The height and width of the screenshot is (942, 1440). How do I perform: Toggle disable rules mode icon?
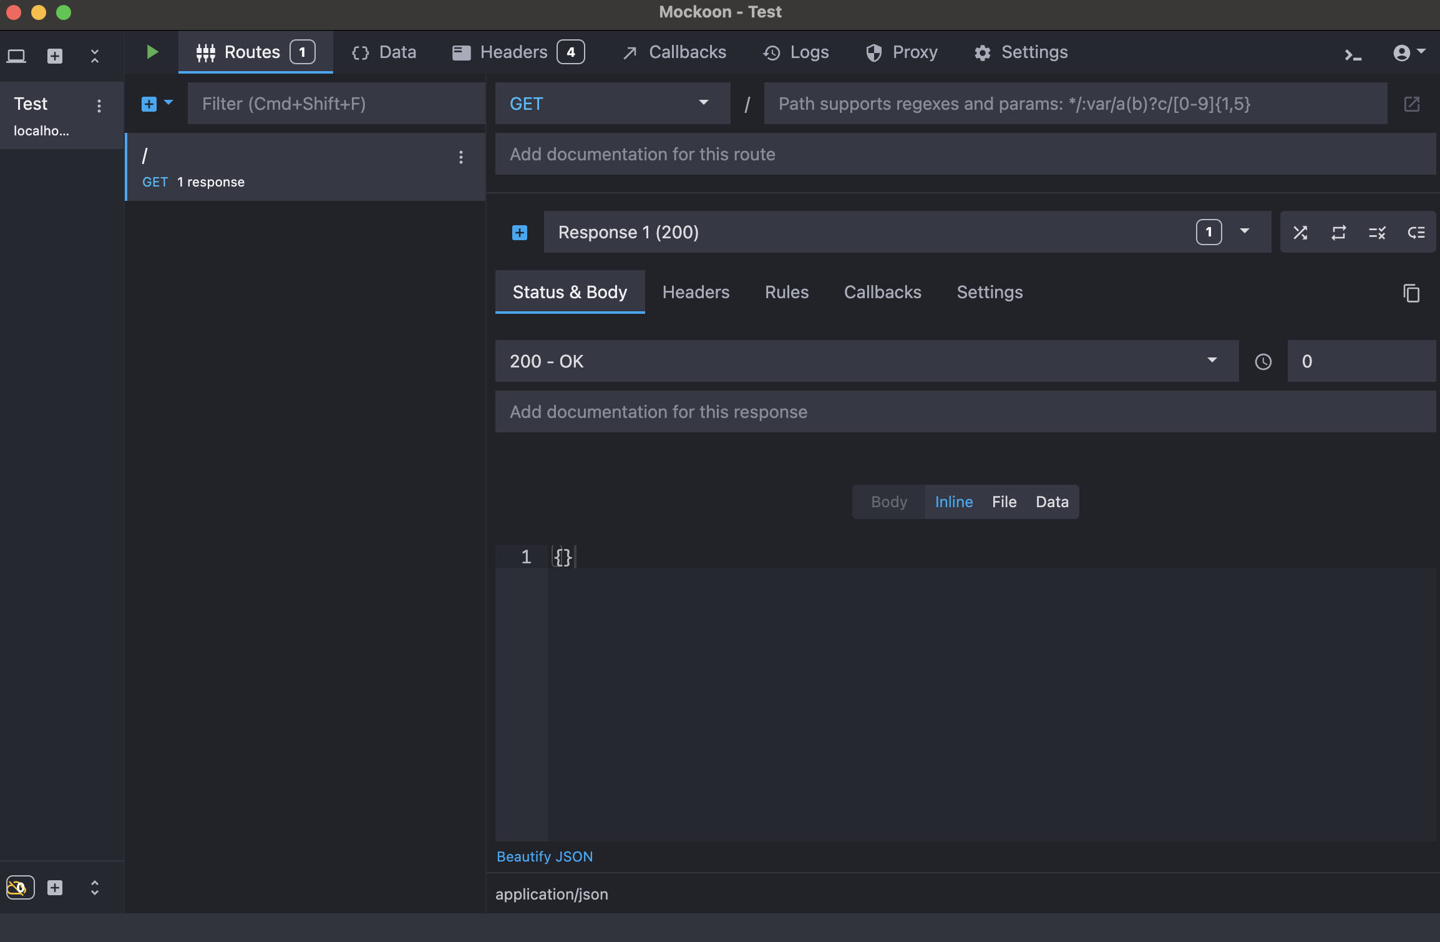(1377, 233)
